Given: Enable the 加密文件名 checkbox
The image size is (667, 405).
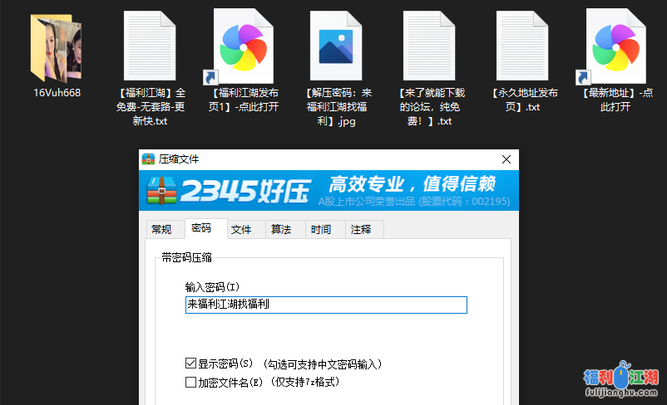Looking at the screenshot, I should tap(191, 383).
